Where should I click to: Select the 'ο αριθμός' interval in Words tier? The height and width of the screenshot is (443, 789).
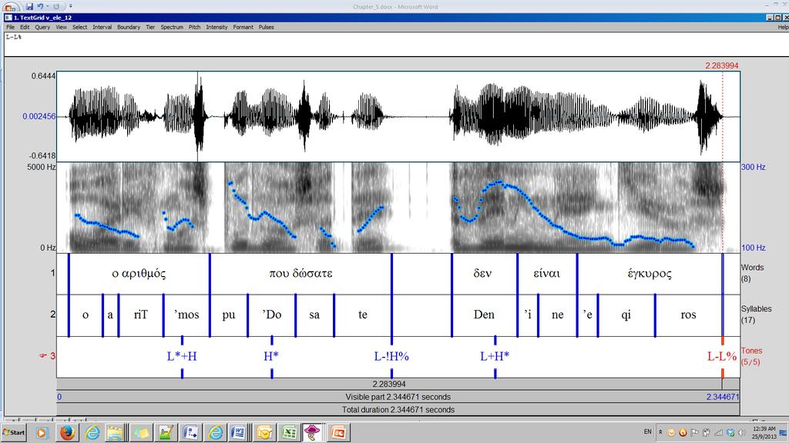coord(139,274)
